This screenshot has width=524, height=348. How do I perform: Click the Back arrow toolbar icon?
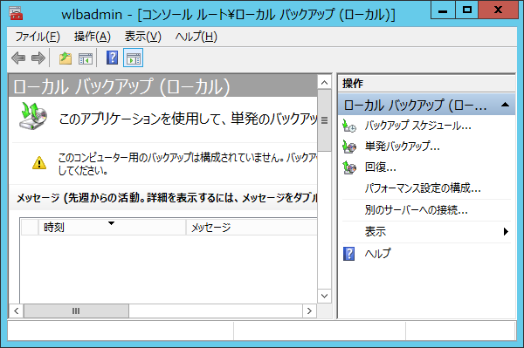(x=18, y=58)
